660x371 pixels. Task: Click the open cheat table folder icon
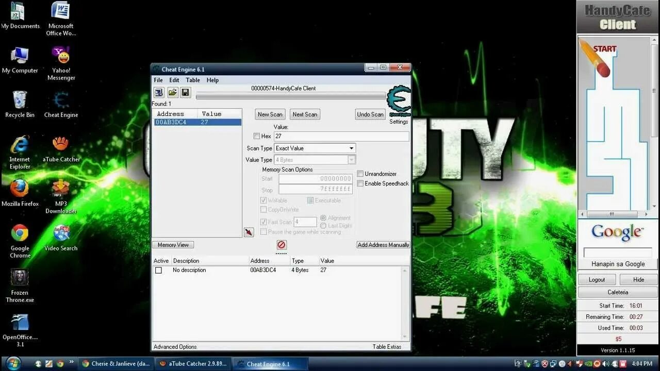coord(172,92)
